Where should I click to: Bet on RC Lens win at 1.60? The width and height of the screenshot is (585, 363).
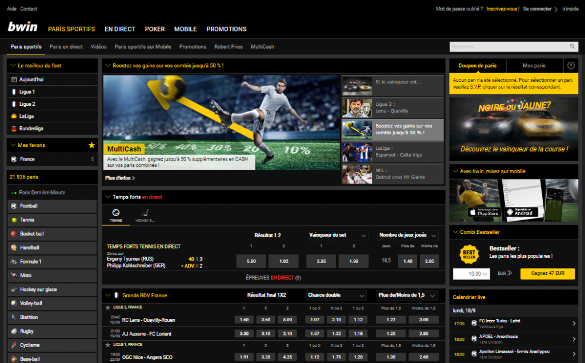pos(244,320)
